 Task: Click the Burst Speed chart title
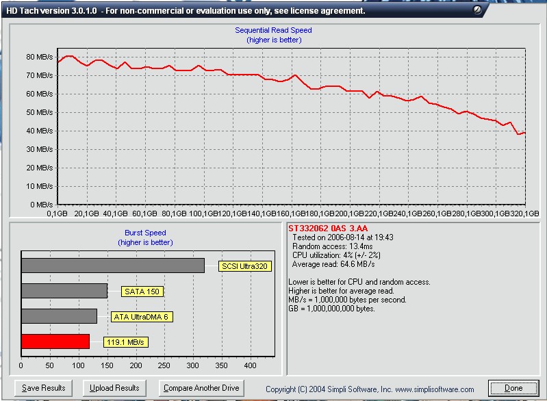coord(145,233)
